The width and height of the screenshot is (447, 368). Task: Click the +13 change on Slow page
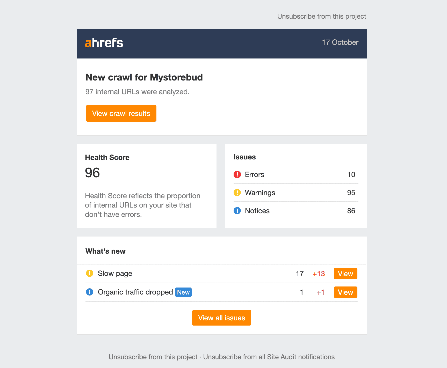(x=319, y=274)
